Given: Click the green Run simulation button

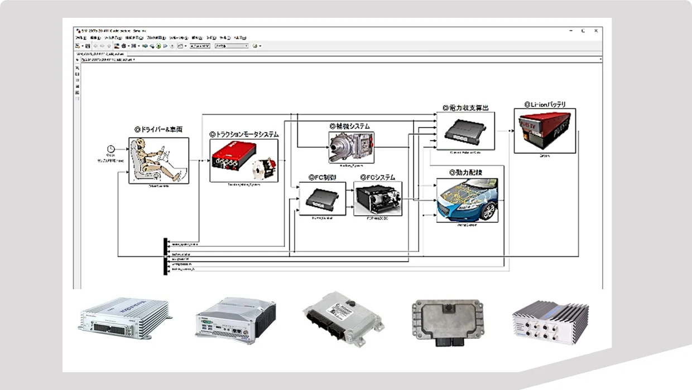Looking at the screenshot, I should (158, 46).
